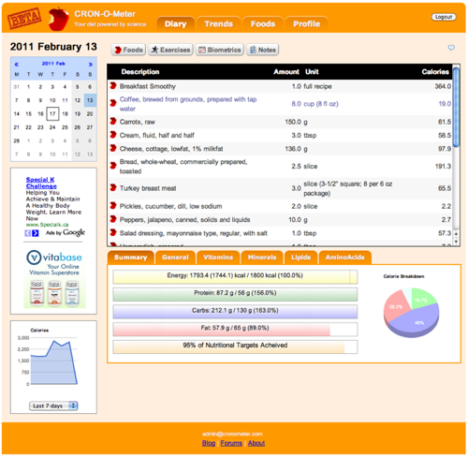Click scroll-down arrow of food list

pos(456,242)
